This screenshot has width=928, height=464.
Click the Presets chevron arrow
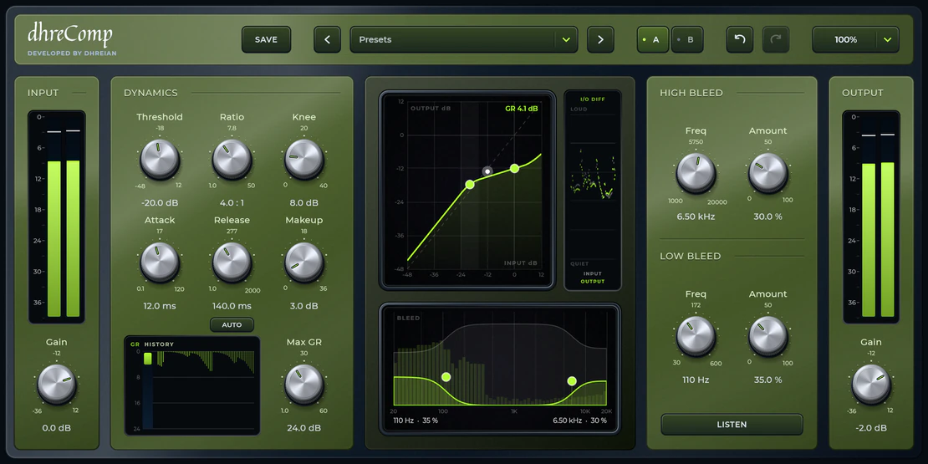pyautogui.click(x=566, y=39)
